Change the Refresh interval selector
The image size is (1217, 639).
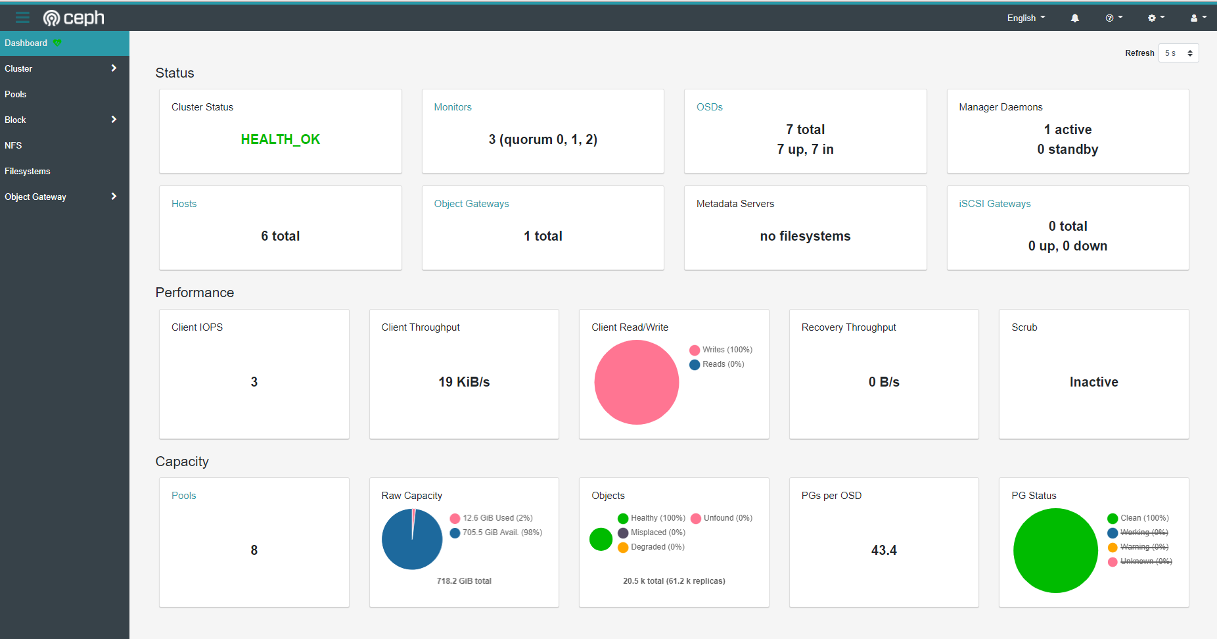tap(1179, 53)
